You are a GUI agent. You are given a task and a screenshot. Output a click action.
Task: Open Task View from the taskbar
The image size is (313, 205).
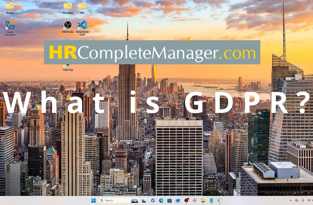(144, 200)
